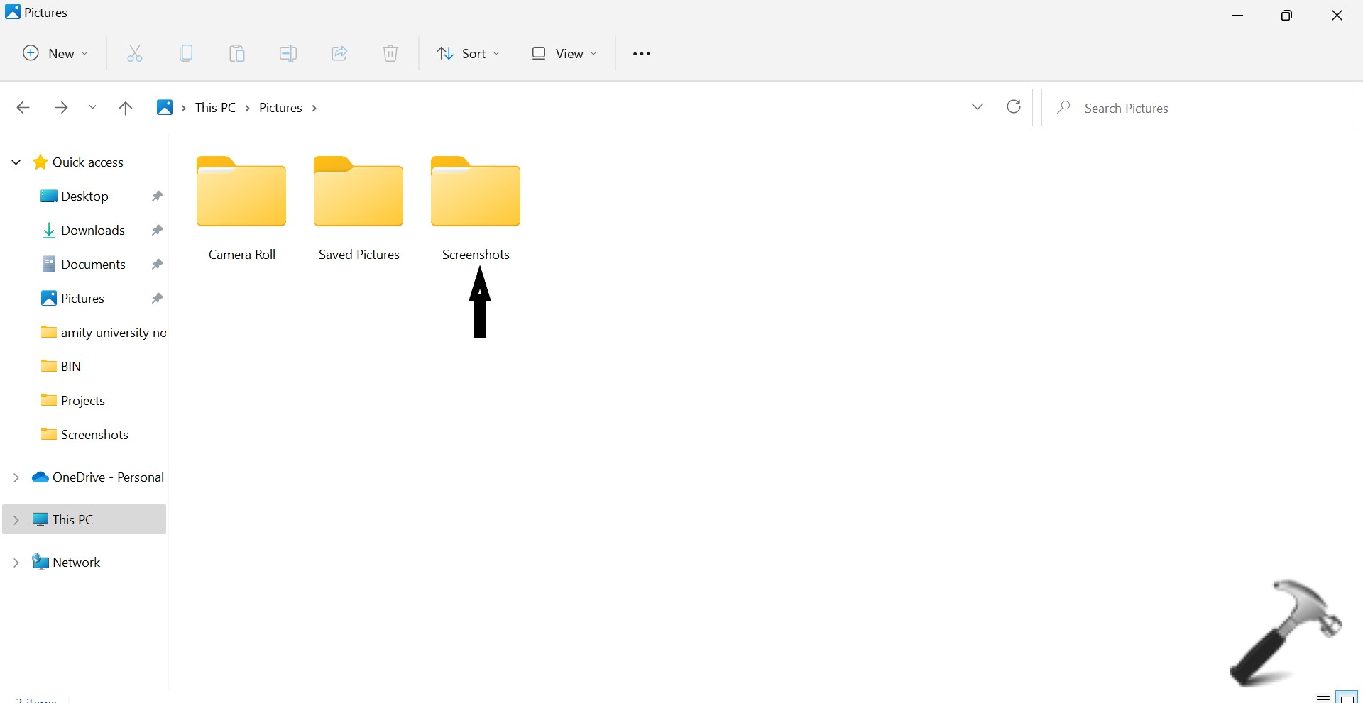This screenshot has width=1363, height=703.
Task: Expand the Network tree node
Action: 16,563
